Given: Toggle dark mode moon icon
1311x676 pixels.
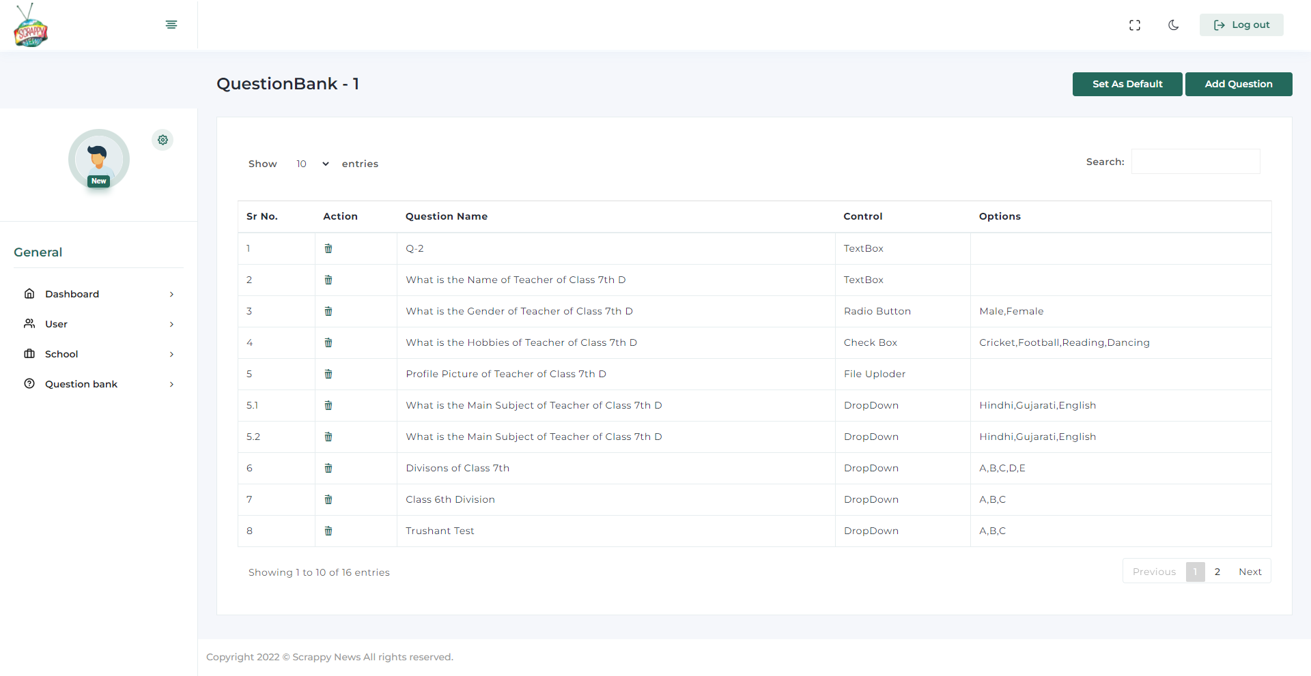Looking at the screenshot, I should [1174, 25].
